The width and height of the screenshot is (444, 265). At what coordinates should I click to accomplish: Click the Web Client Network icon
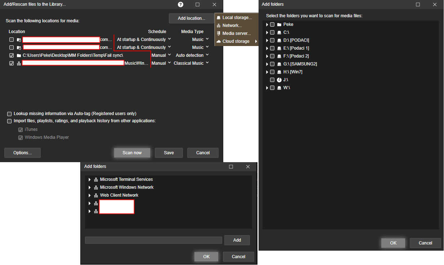(96, 195)
